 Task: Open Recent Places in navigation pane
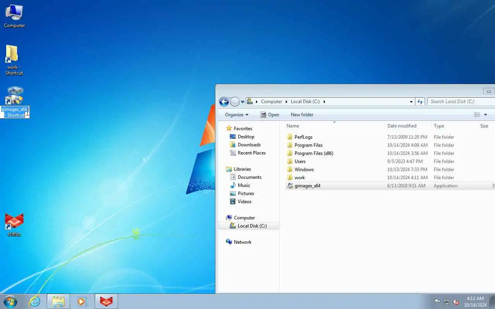tap(251, 153)
